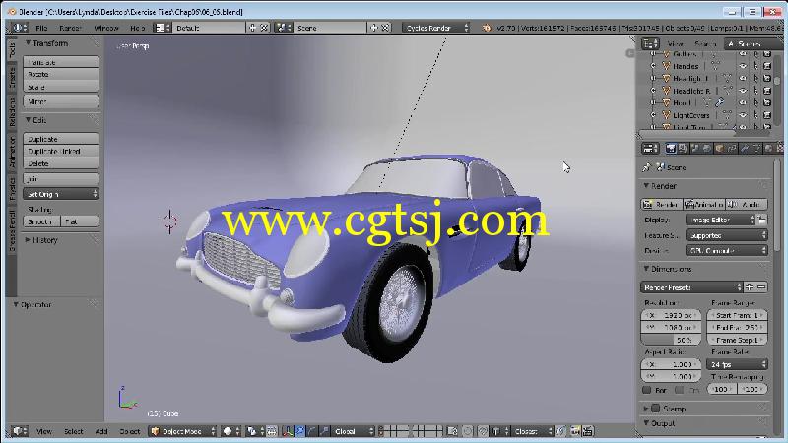
Task: Enable the Stamp panel checkbox
Action: point(655,409)
